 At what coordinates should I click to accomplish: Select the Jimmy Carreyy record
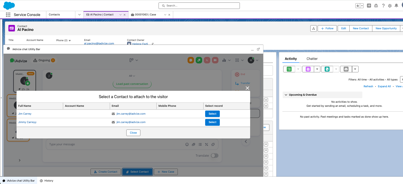pos(212,122)
